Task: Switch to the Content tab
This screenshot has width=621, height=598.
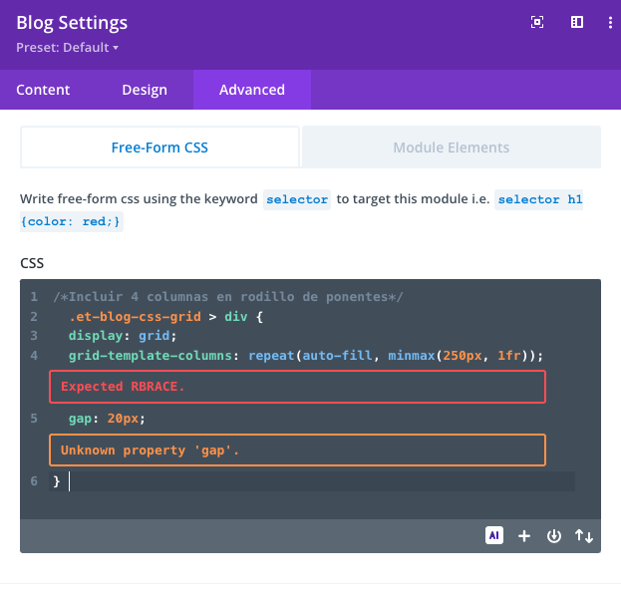Action: pyautogui.click(x=43, y=90)
